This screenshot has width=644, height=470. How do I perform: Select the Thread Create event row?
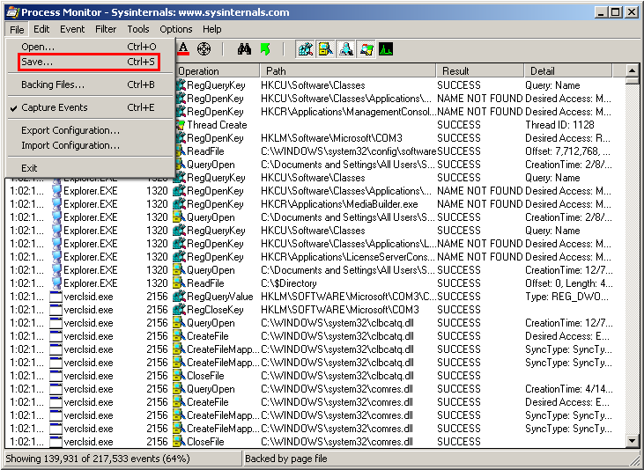pyautogui.click(x=396, y=125)
